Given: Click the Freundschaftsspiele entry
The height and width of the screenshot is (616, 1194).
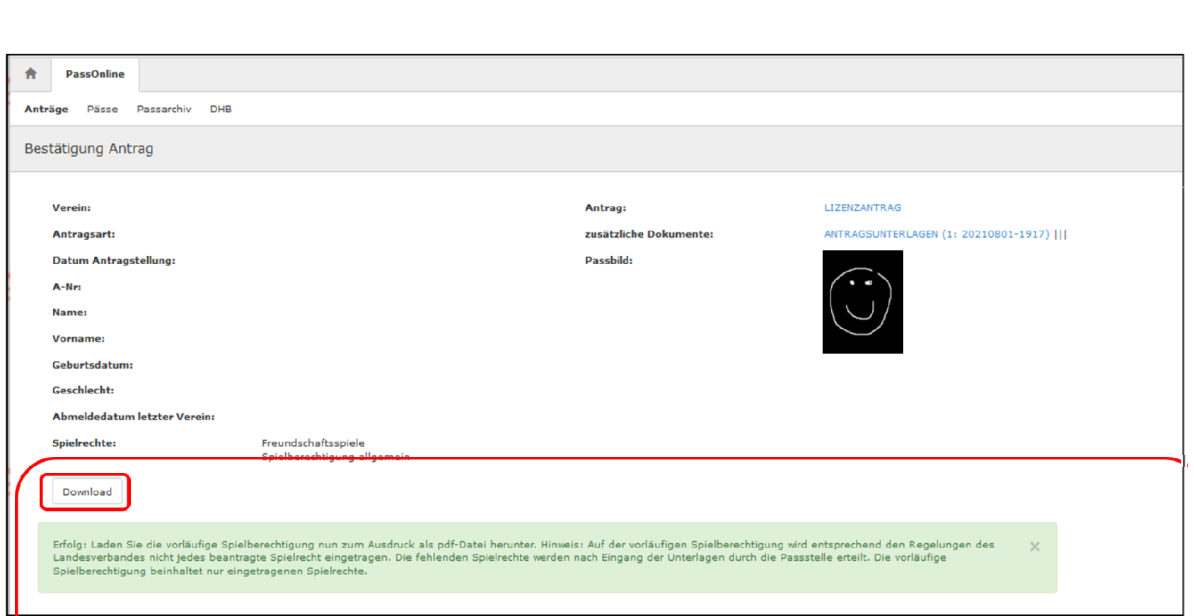Looking at the screenshot, I should point(313,443).
